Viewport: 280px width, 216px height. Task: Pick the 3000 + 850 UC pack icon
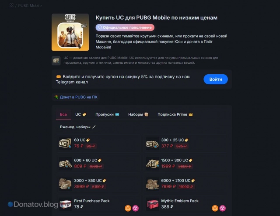(65, 184)
